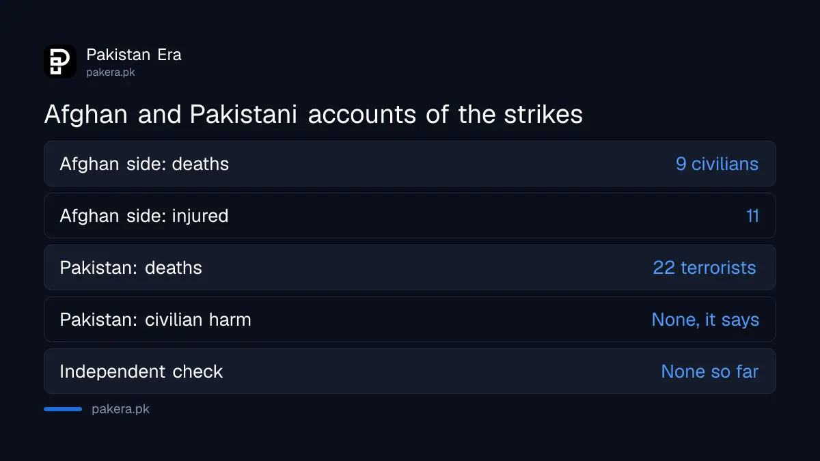The width and height of the screenshot is (820, 461).
Task: Click the Pakistan: civilian harm label text
Action: (x=155, y=320)
